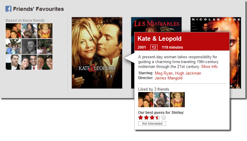The height and width of the screenshot is (141, 247).
Task: Click the black-and-white man friend photo
Action: click(x=29, y=46)
